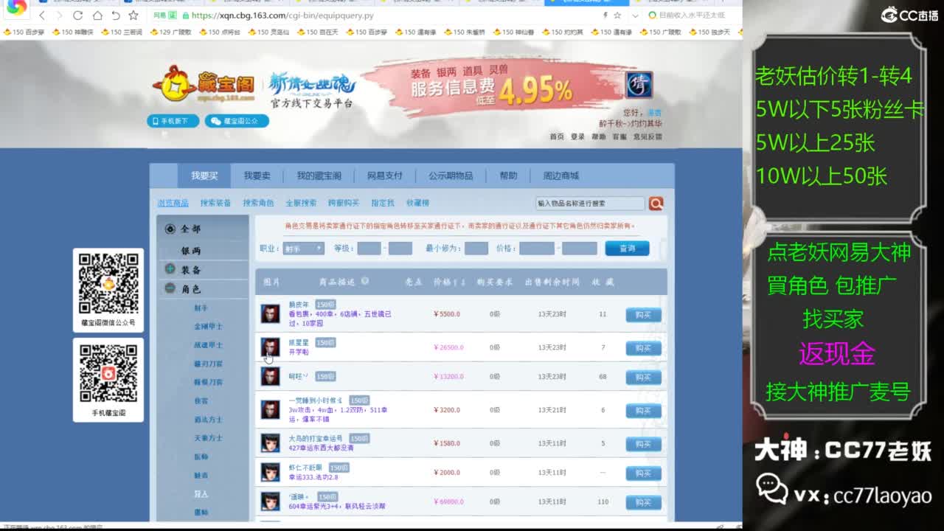Viewport: 944px width, 531px height.
Task: Switch to the 我要卖 tab
Action: coord(257,176)
